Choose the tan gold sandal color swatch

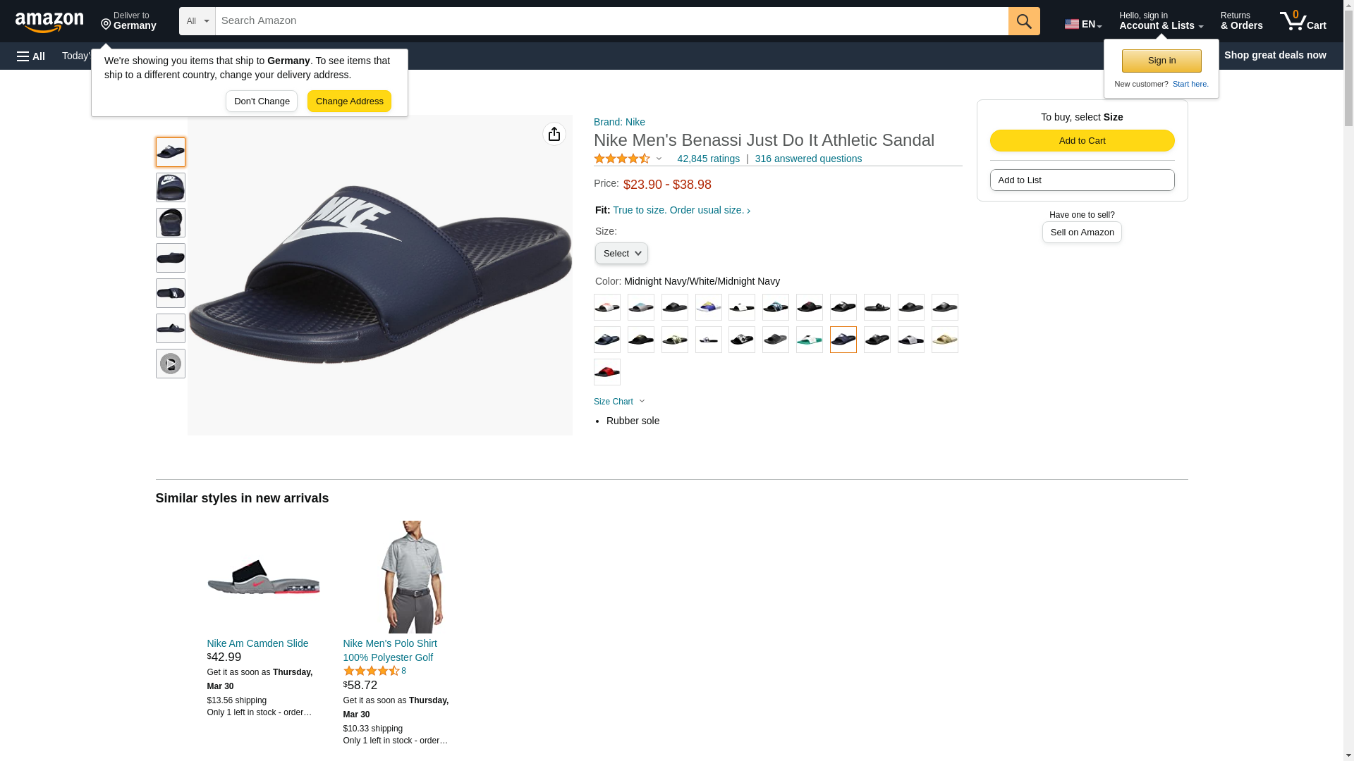[945, 340]
